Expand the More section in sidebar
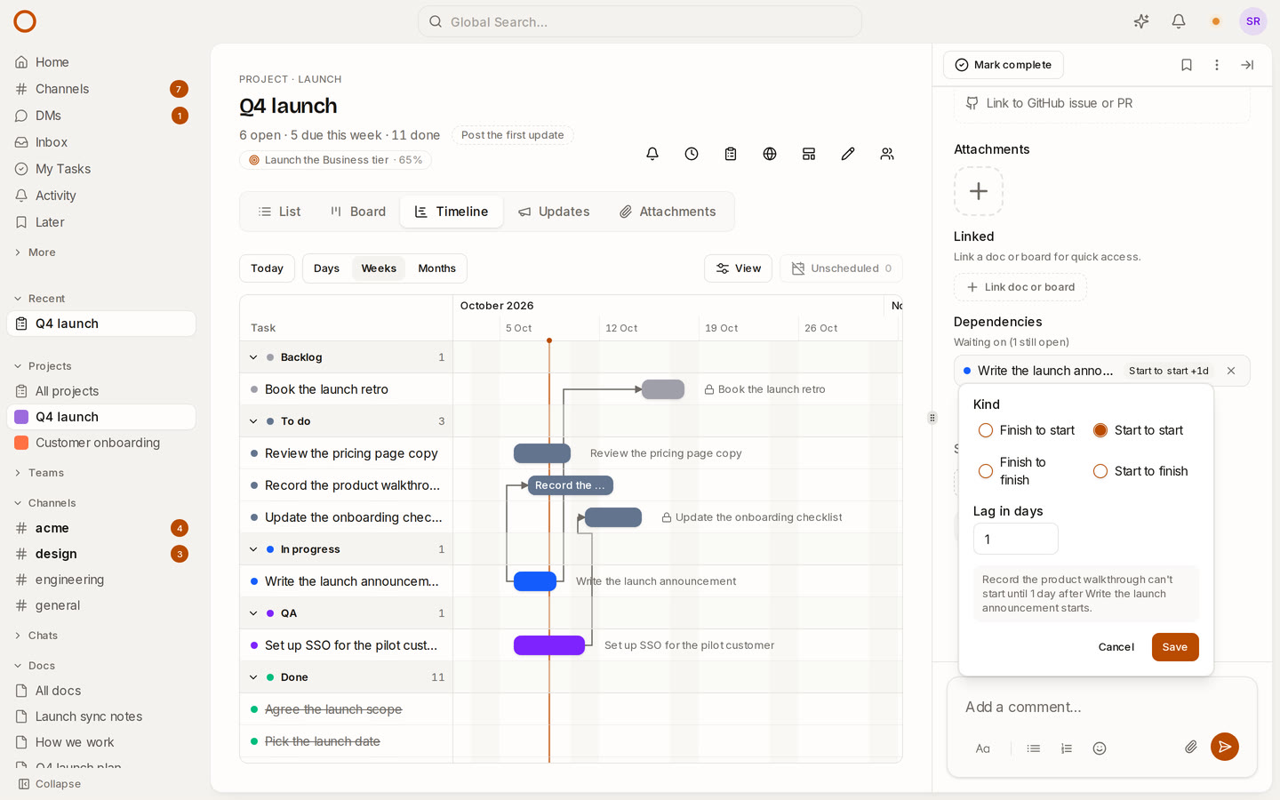1280x800 pixels. (36, 252)
